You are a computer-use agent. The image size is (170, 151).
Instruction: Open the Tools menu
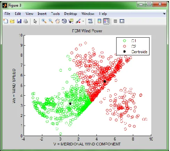coord(55,14)
